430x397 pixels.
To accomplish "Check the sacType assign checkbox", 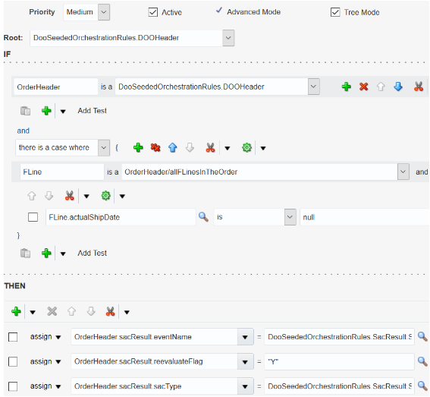I will click(13, 386).
